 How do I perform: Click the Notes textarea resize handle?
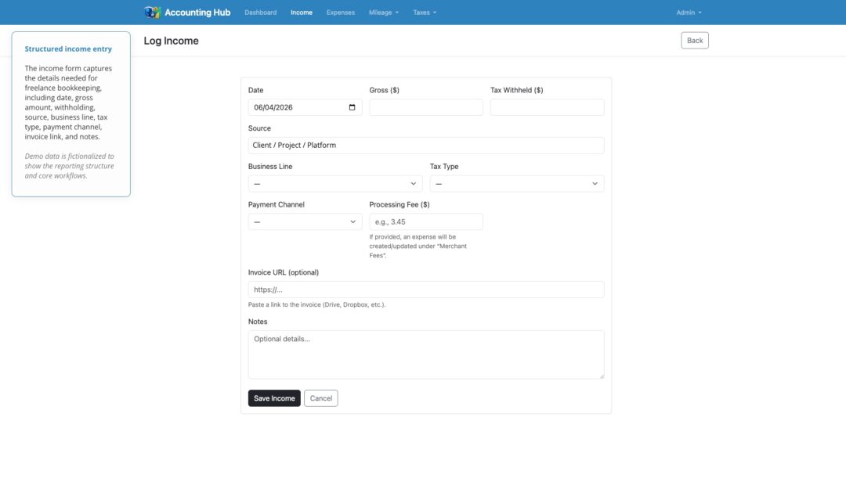point(602,376)
